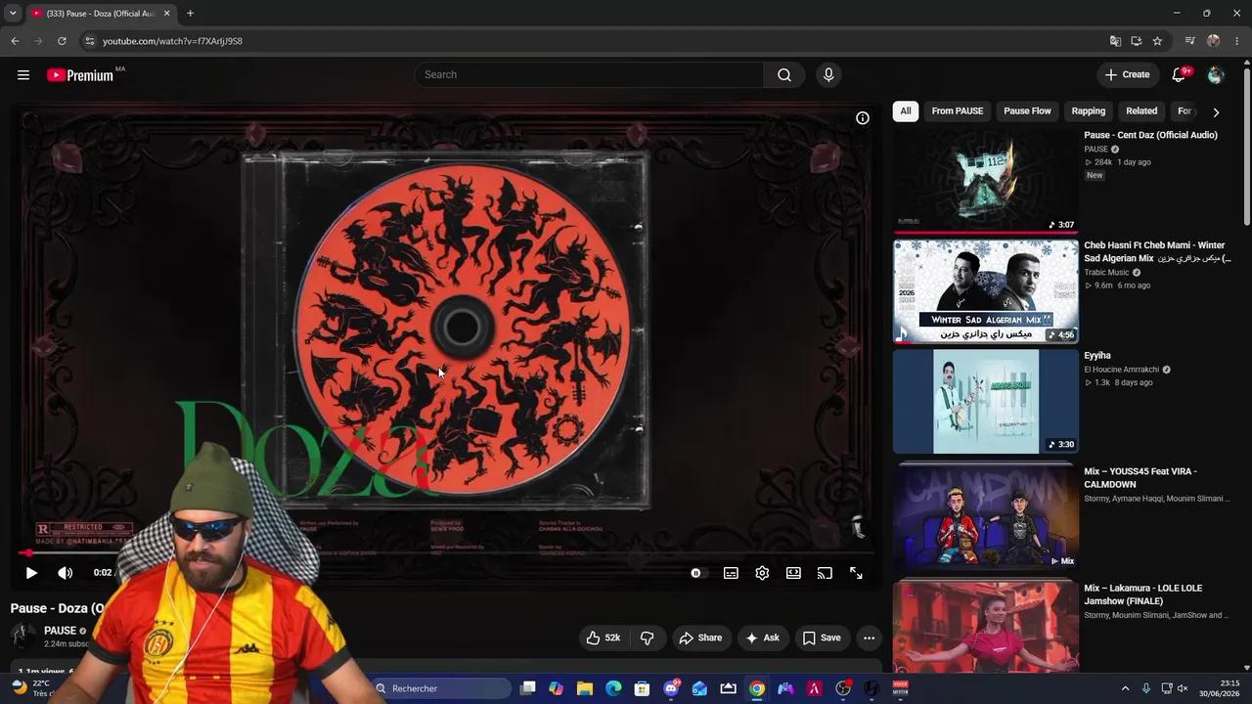Go back to the previous page
The width and height of the screenshot is (1252, 704).
[15, 41]
